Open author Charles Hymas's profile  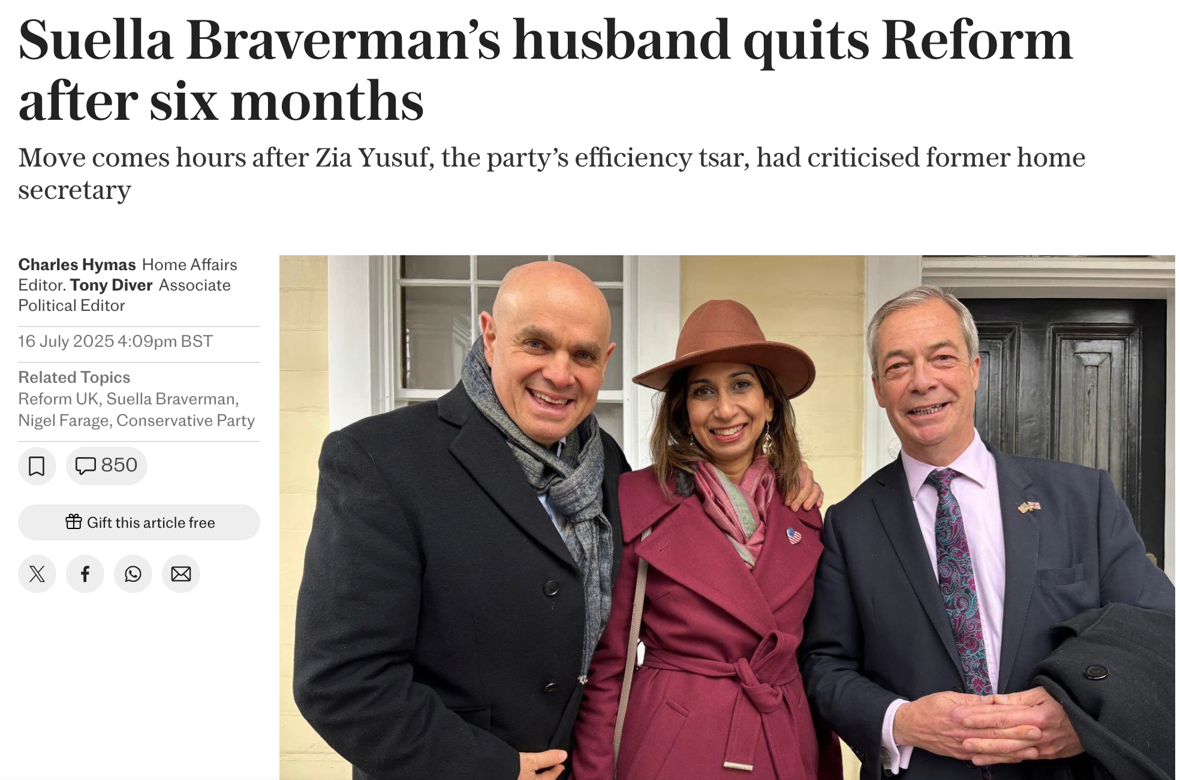77,265
